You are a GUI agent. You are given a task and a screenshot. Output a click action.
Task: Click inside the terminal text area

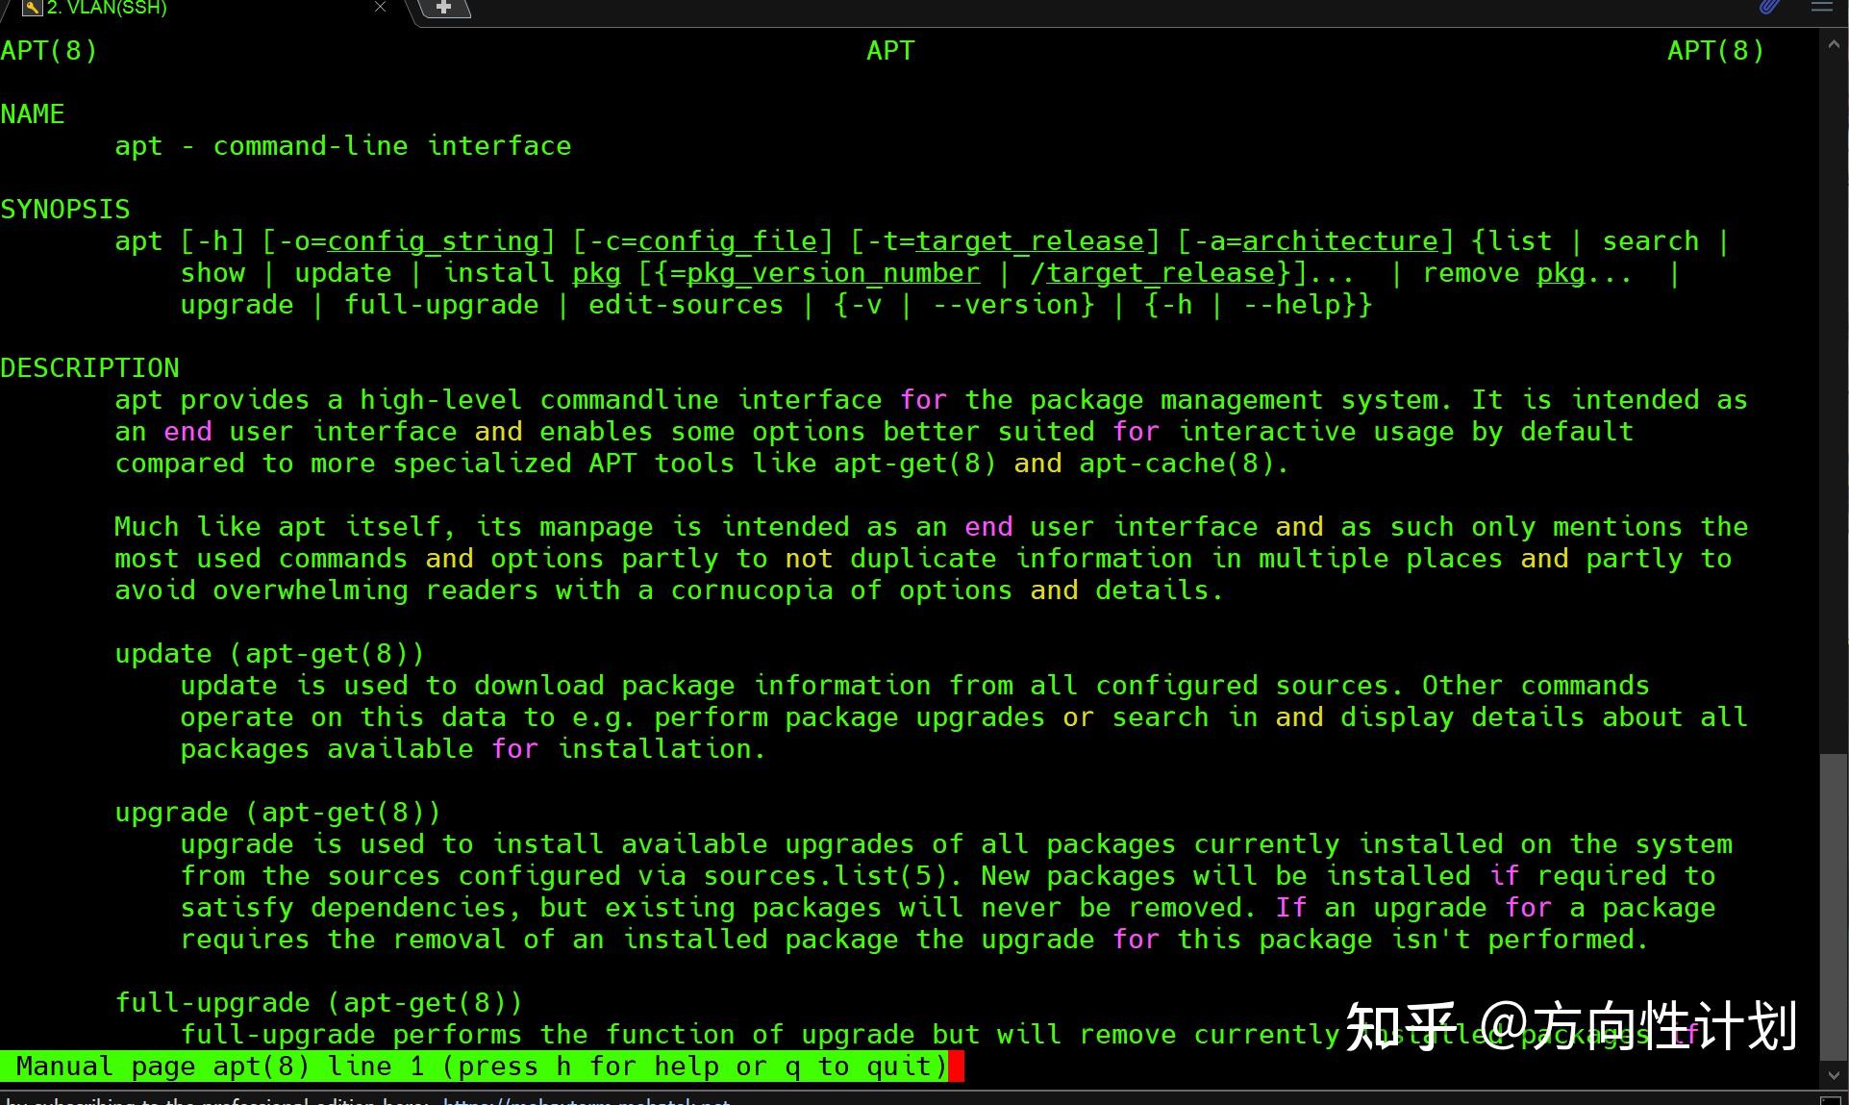[x=865, y=577]
